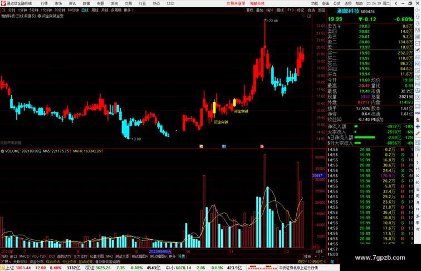Image resolution: width=421 pixels, height=271 pixels.
Task: Click the red marker below the price peak
Action: 262,146
